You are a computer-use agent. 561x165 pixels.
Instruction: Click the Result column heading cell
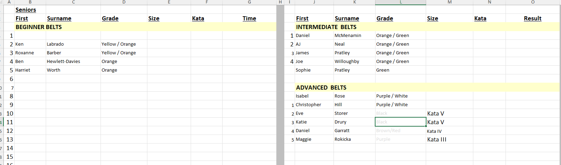coord(533,18)
